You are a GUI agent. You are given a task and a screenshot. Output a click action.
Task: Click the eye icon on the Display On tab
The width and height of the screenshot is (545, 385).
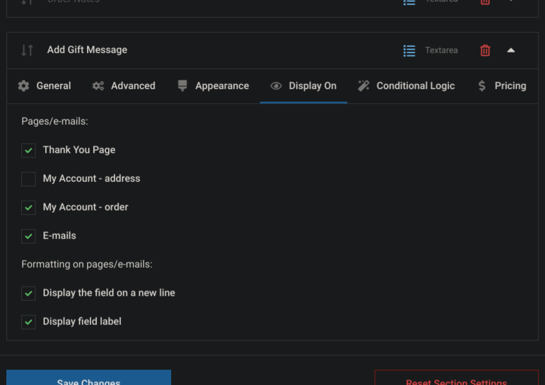click(276, 85)
